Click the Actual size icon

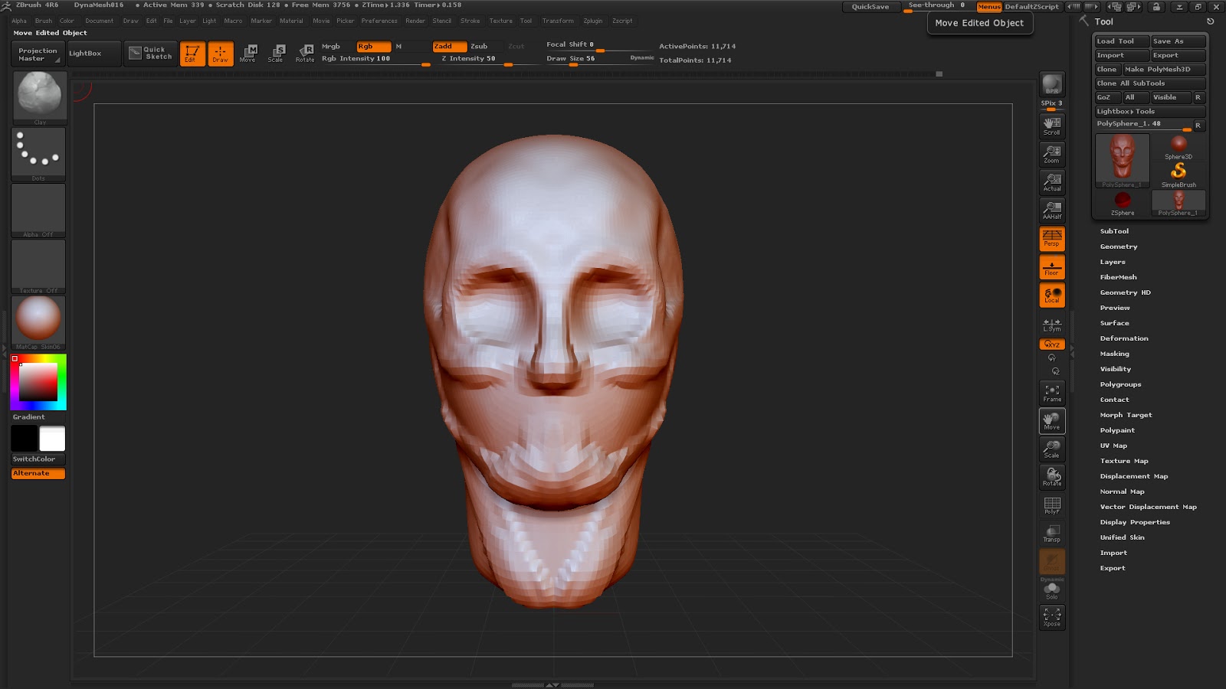coord(1052,182)
